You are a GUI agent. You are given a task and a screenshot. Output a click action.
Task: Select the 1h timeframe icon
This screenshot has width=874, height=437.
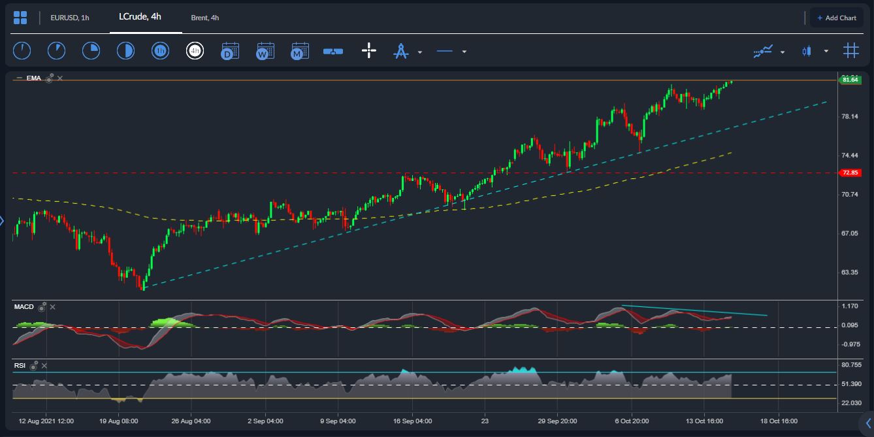click(x=160, y=51)
